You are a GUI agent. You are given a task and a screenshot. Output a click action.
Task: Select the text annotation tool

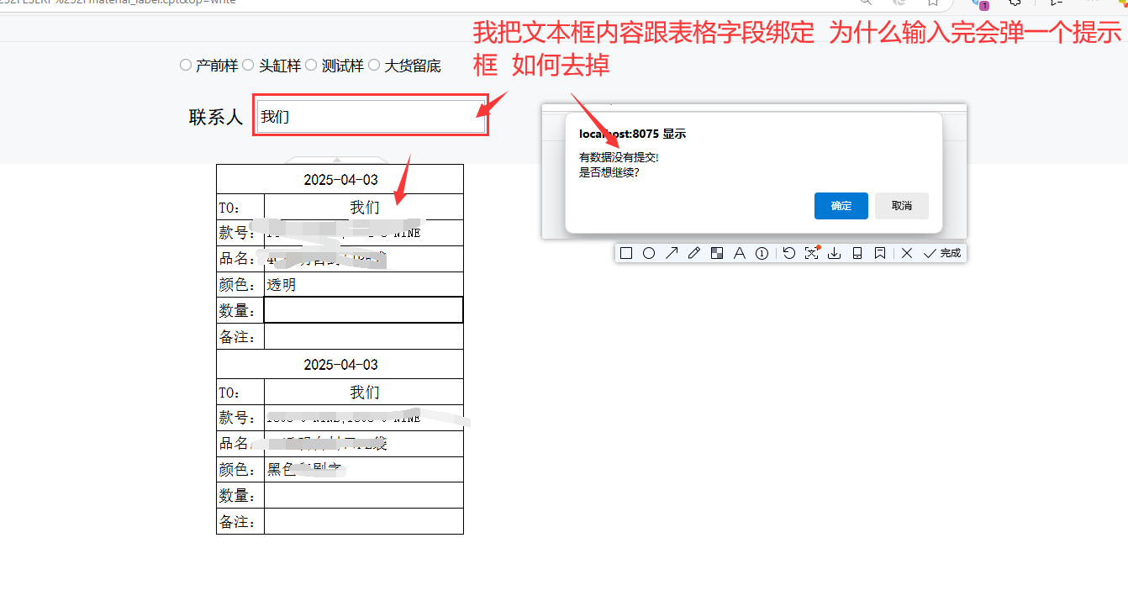point(740,253)
